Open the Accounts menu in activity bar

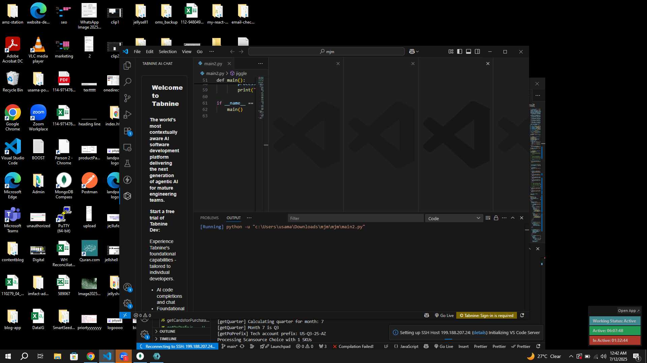[x=127, y=287]
